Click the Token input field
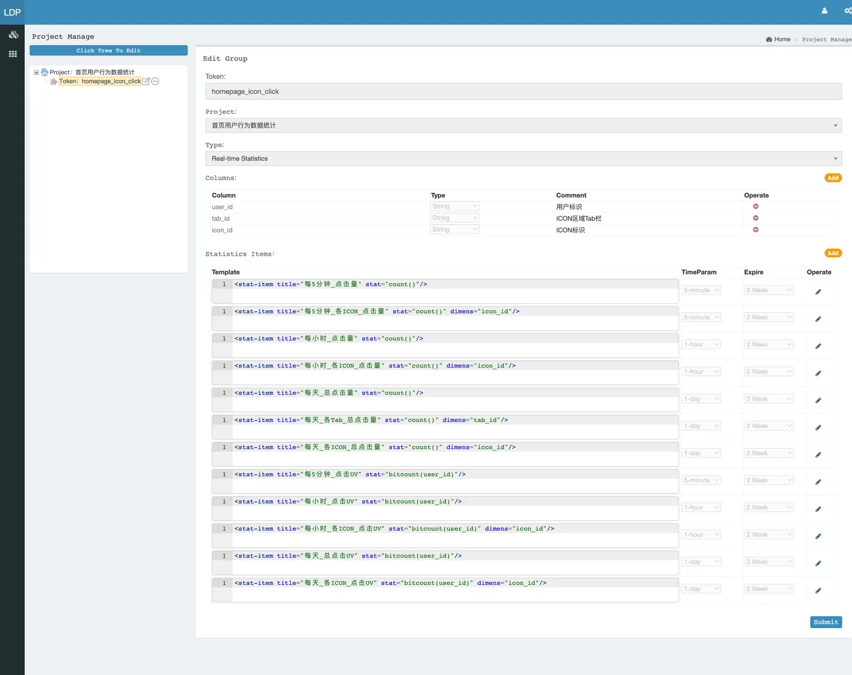This screenshot has width=852, height=675. point(523,91)
